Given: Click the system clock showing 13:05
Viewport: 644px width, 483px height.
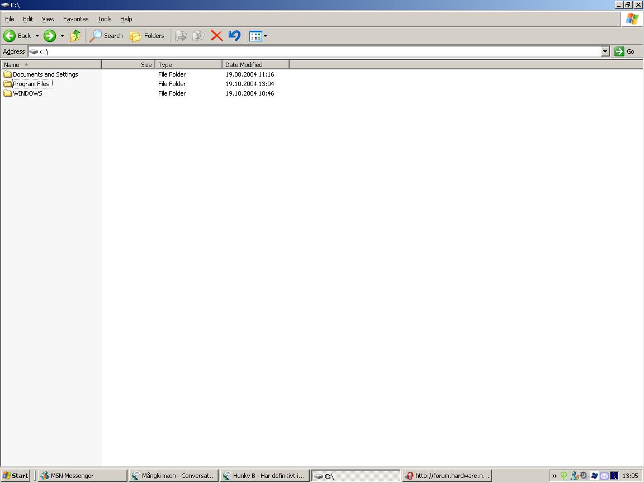Looking at the screenshot, I should 630,476.
